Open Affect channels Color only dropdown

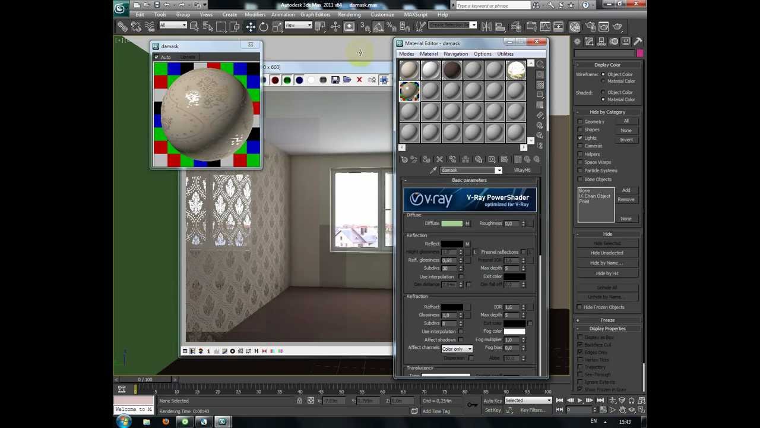(457, 349)
